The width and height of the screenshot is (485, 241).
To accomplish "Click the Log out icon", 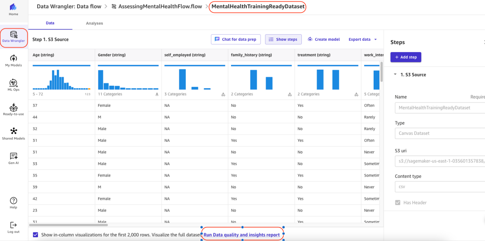I will click(x=13, y=227).
